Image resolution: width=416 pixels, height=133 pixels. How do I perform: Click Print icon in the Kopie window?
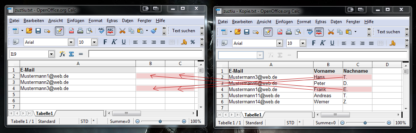coord(289,32)
